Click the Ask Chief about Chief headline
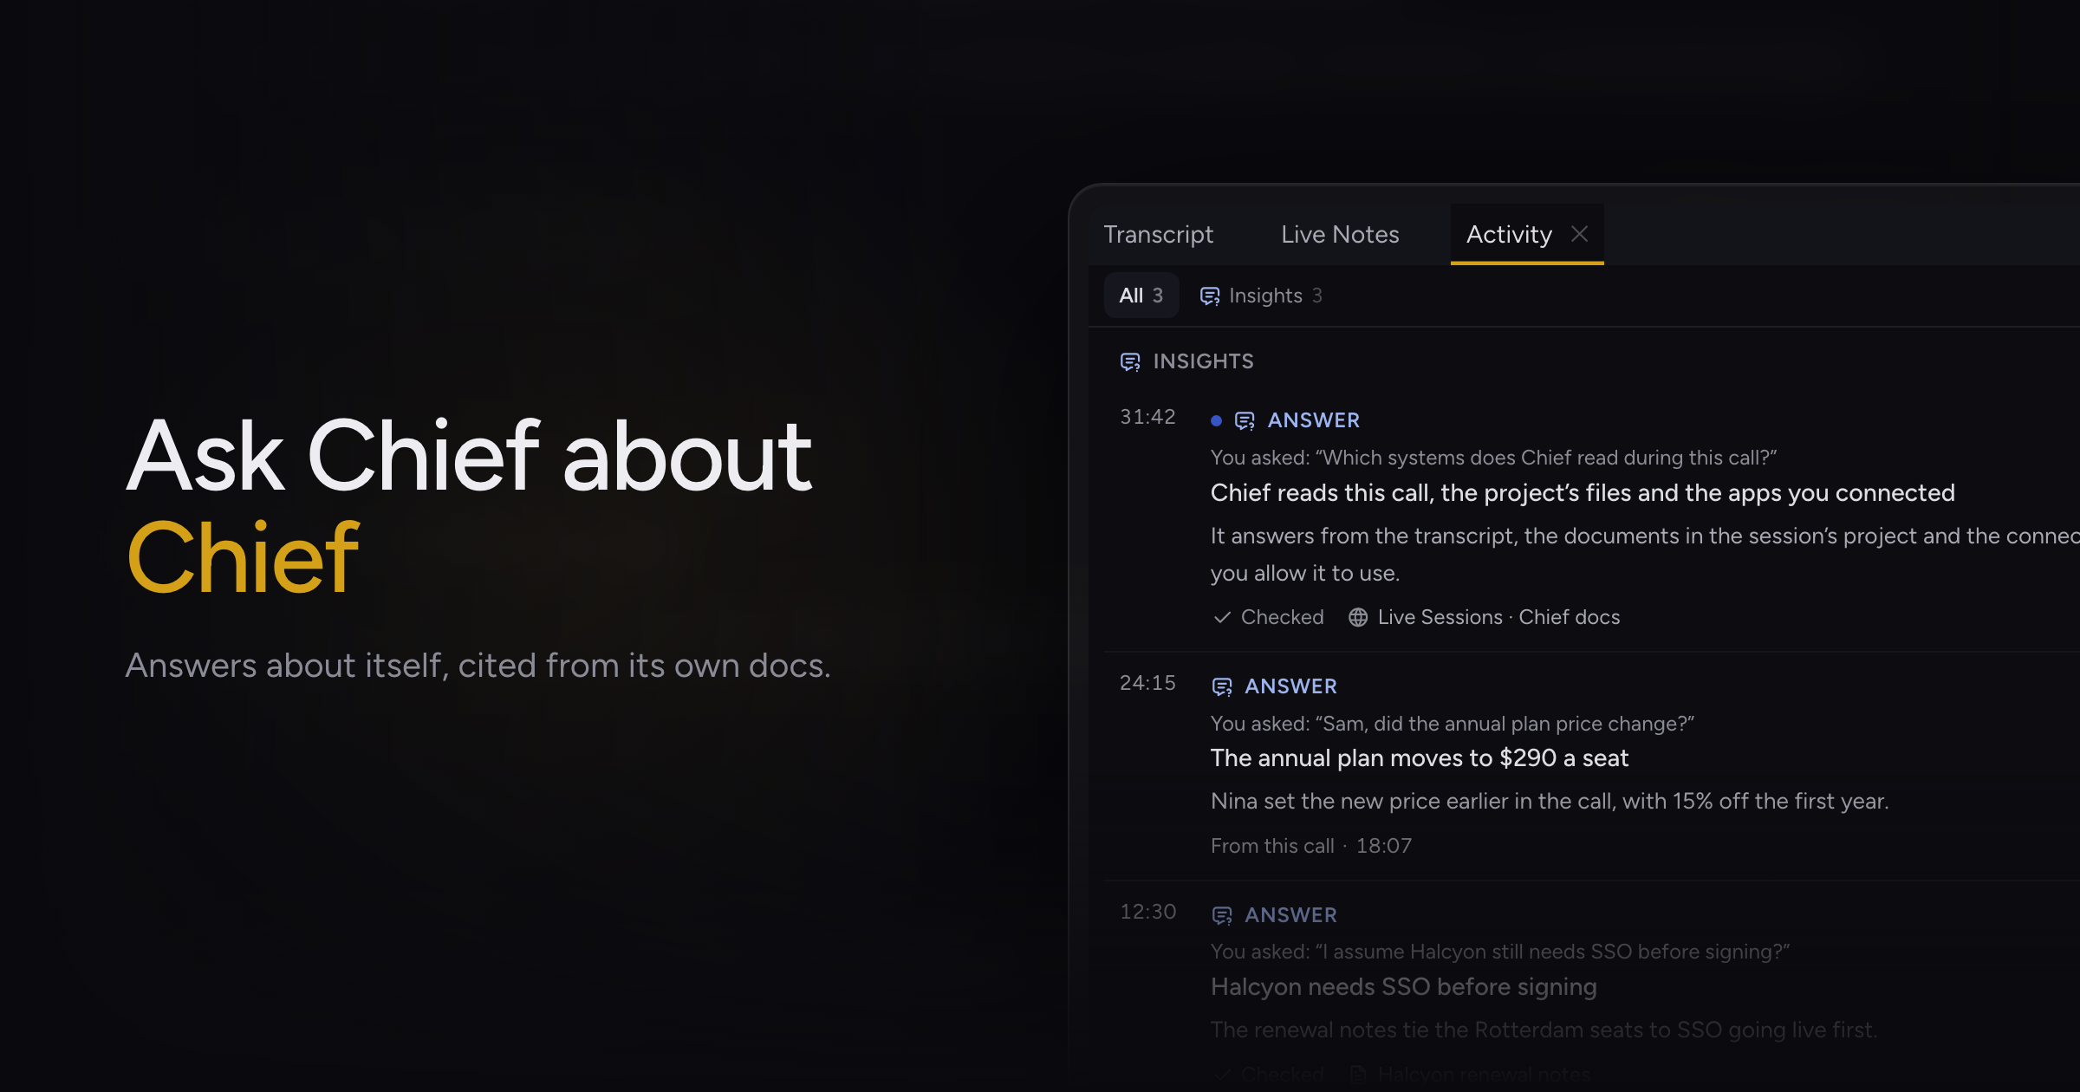2080x1092 pixels. [x=469, y=506]
